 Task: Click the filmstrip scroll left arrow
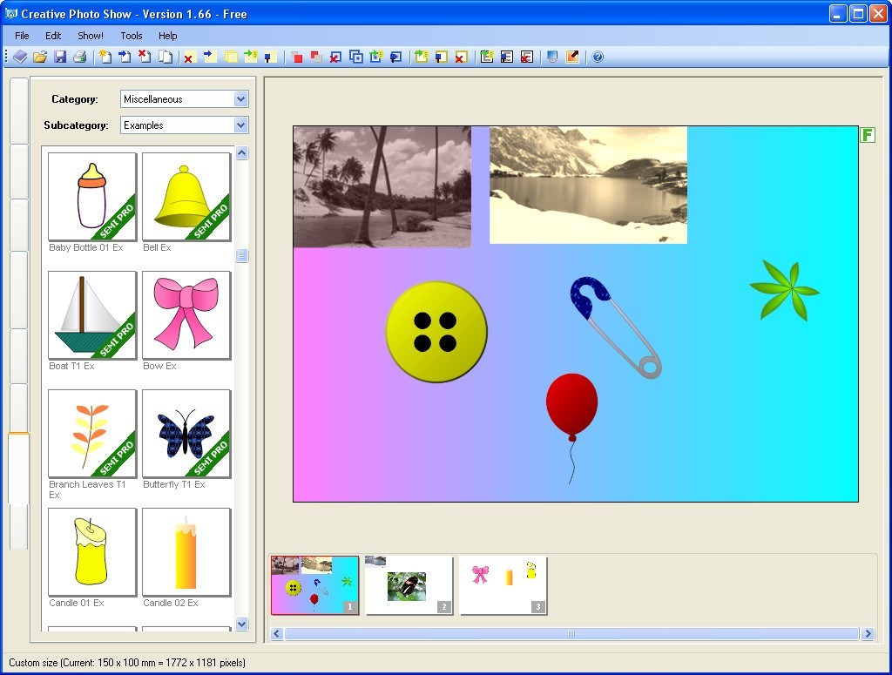click(x=277, y=633)
